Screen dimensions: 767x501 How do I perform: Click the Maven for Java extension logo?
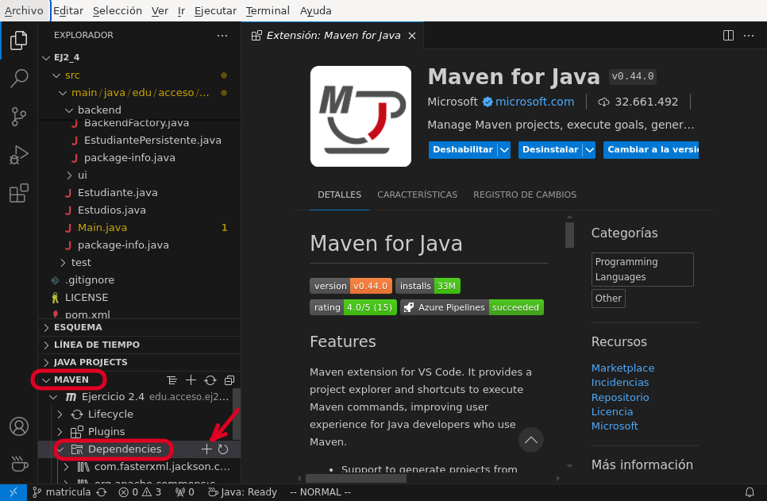pos(360,117)
